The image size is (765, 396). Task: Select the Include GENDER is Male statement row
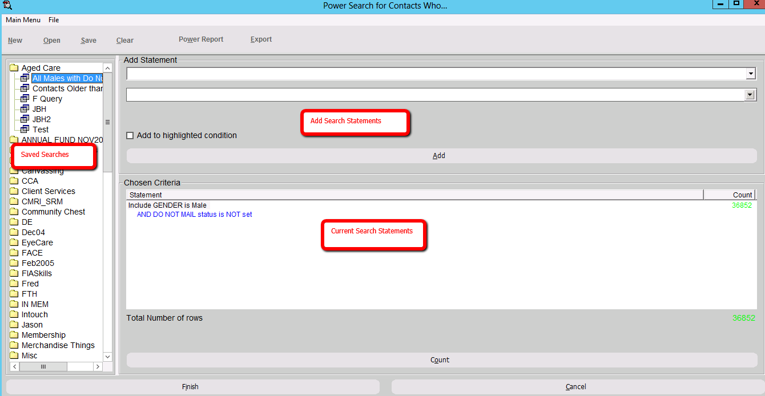(x=168, y=205)
